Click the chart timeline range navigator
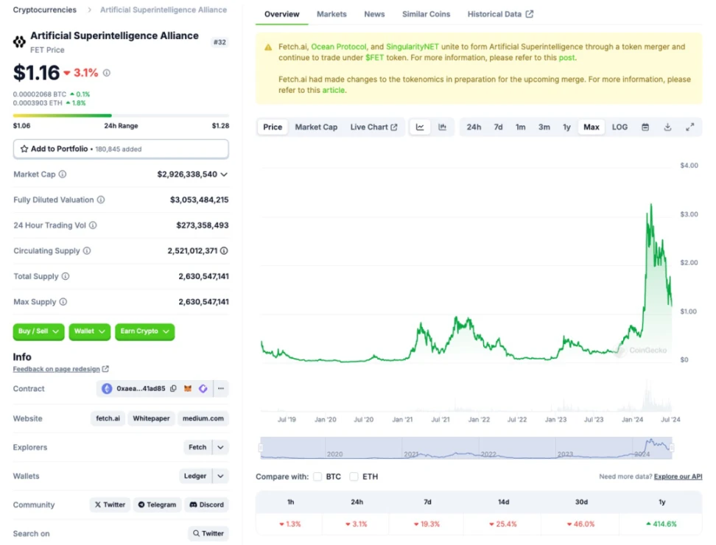 [x=466, y=448]
